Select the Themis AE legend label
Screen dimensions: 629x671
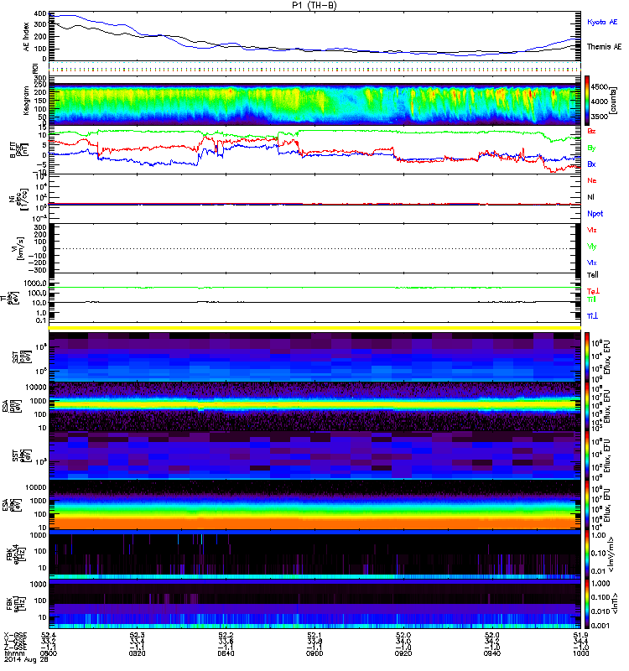[x=604, y=48]
